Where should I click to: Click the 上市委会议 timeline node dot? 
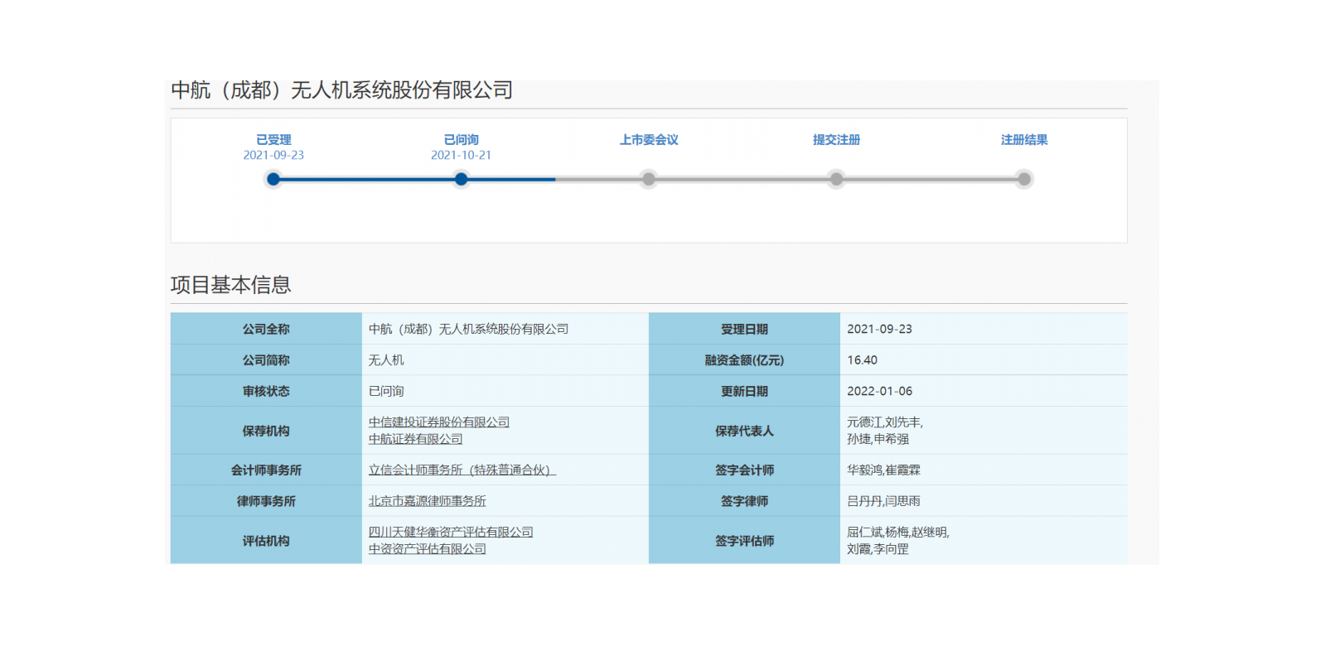click(x=649, y=179)
